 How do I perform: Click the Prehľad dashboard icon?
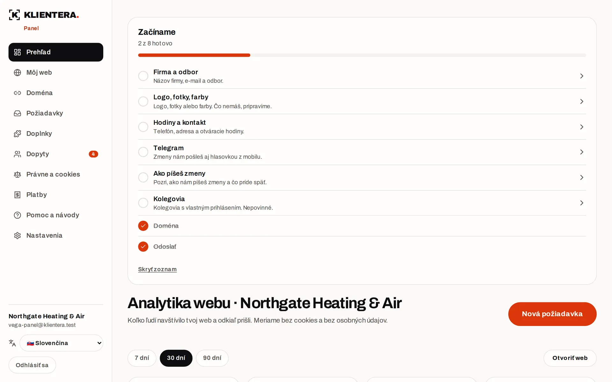pyautogui.click(x=18, y=52)
